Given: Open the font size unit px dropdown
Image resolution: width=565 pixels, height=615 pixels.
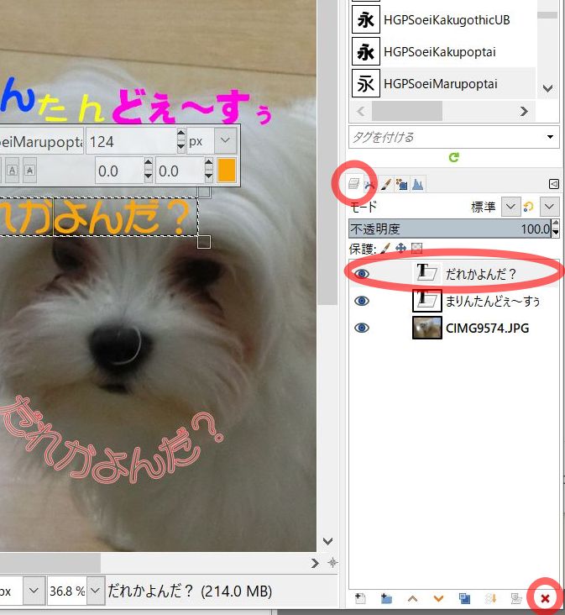Looking at the screenshot, I should click(x=225, y=140).
